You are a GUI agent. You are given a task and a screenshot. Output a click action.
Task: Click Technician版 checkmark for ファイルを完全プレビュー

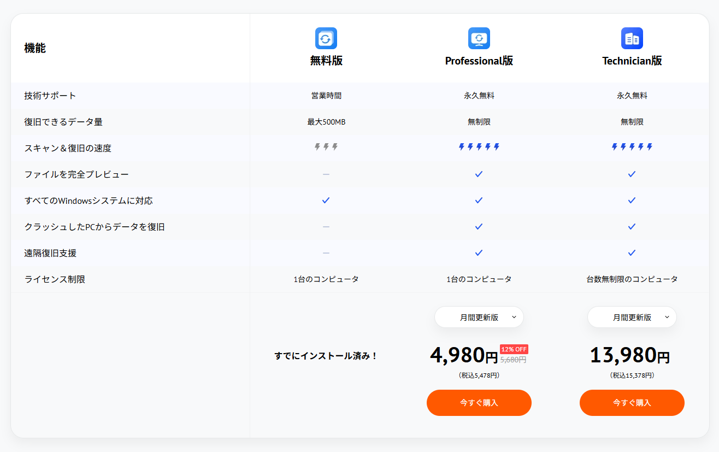click(632, 174)
